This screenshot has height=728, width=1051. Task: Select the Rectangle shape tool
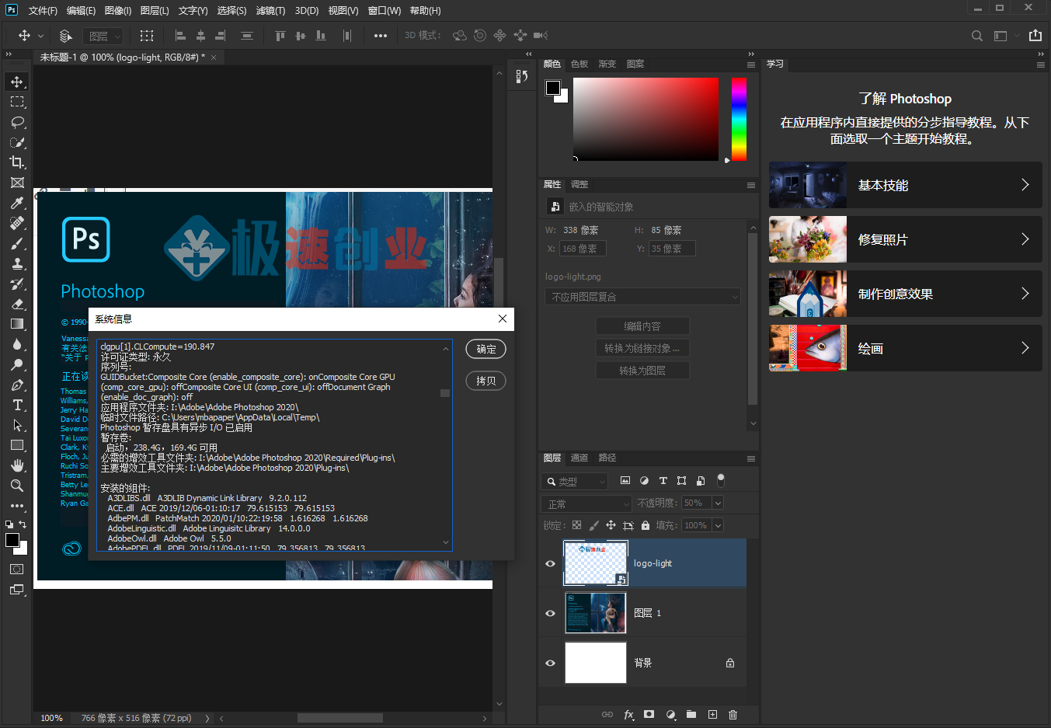(x=16, y=445)
